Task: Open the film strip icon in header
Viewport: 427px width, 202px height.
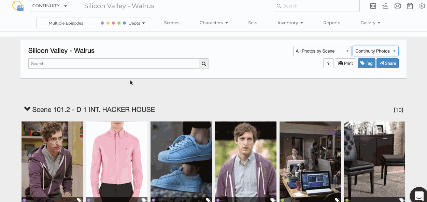Action: click(373, 6)
